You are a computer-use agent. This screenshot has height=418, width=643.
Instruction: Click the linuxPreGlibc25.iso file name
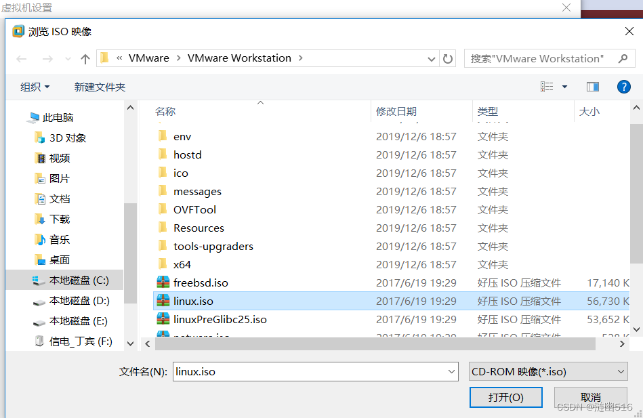[220, 319]
